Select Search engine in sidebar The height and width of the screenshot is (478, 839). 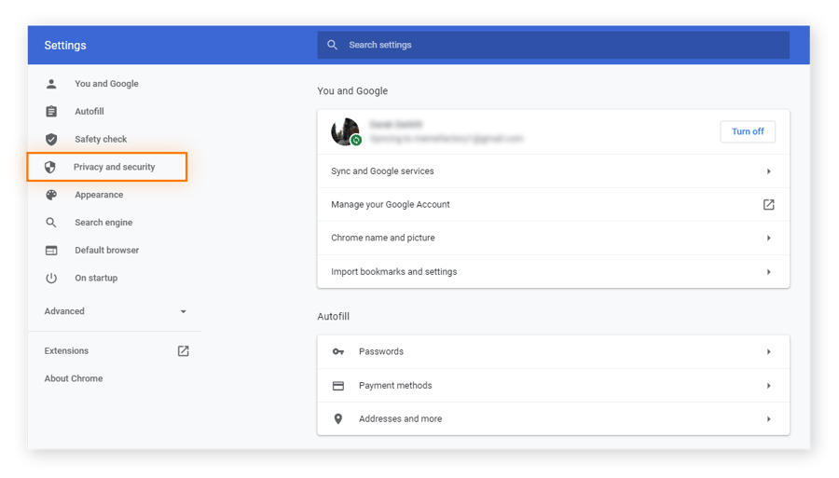point(103,223)
